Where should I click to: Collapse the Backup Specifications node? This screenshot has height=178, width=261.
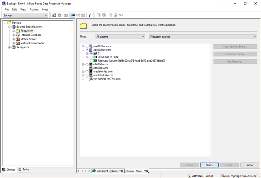coord(9,27)
